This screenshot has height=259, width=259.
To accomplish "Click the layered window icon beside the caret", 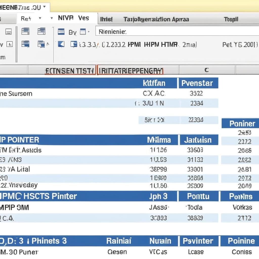I will (x=41, y=44).
